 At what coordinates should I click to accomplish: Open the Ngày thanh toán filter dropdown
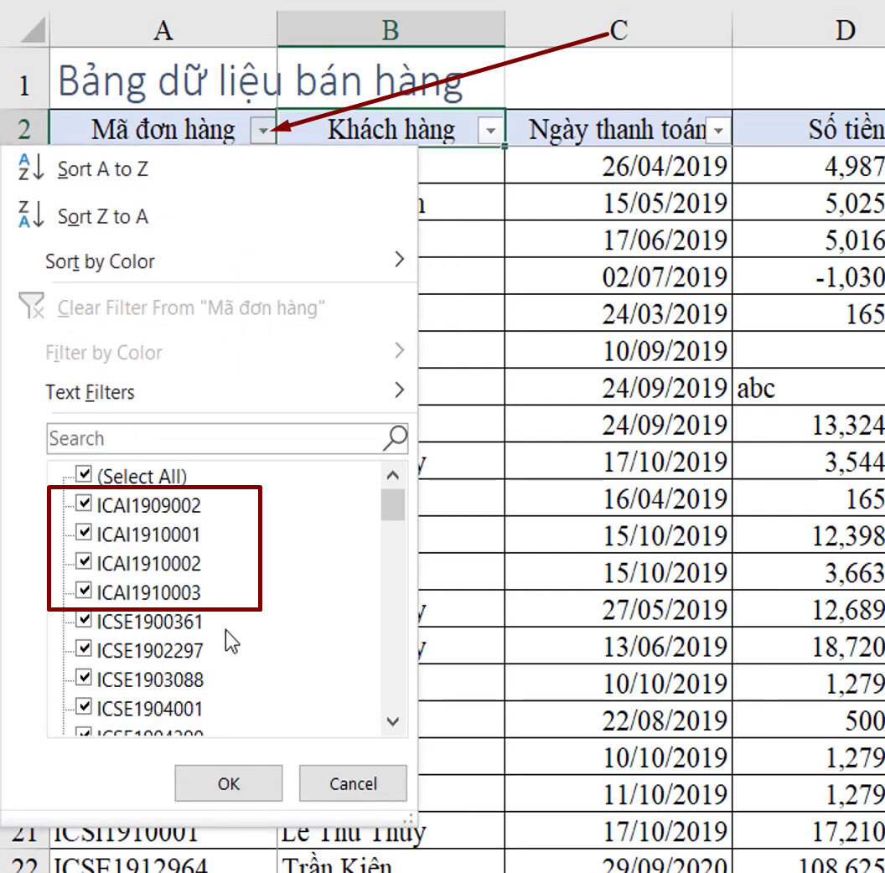pyautogui.click(x=717, y=130)
